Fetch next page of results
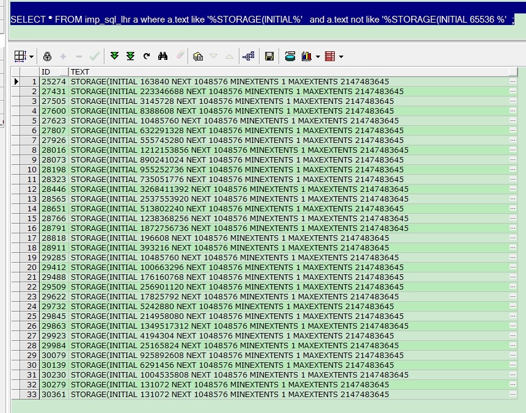Image resolution: width=526 pixels, height=413 pixels. coord(114,56)
